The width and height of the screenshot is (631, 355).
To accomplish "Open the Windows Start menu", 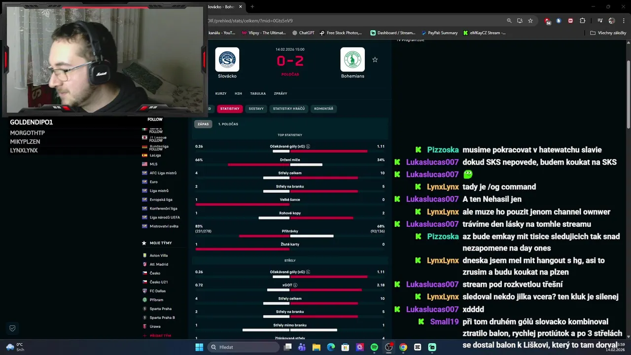I will (x=199, y=347).
